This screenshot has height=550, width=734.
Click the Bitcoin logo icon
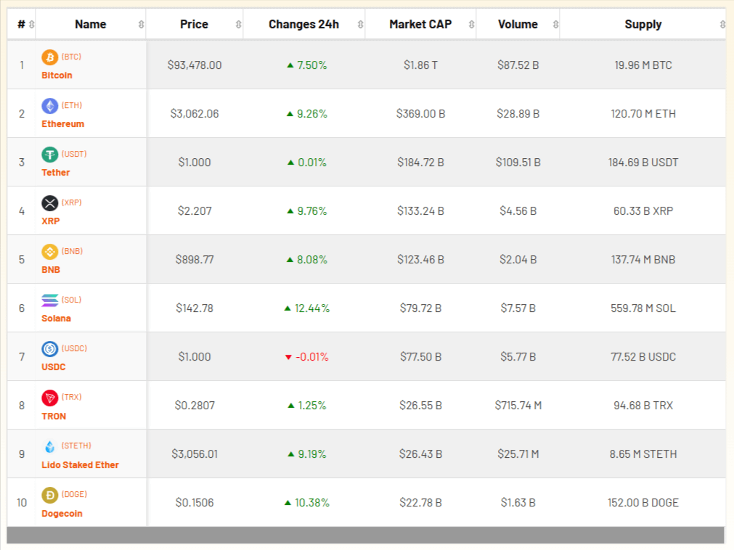pyautogui.click(x=49, y=57)
